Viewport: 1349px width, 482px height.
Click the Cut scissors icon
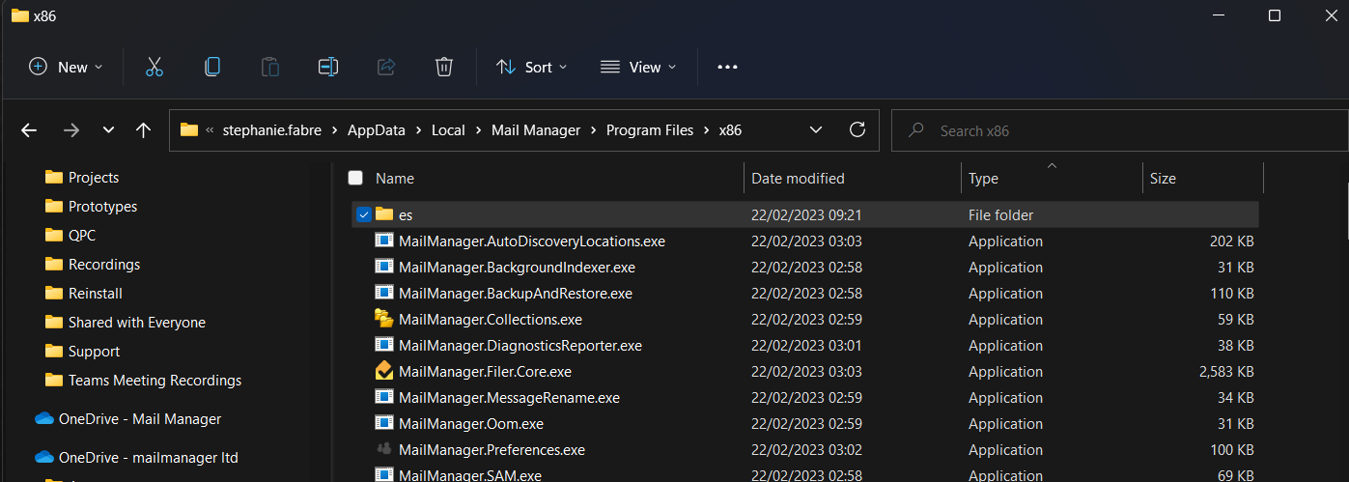154,67
